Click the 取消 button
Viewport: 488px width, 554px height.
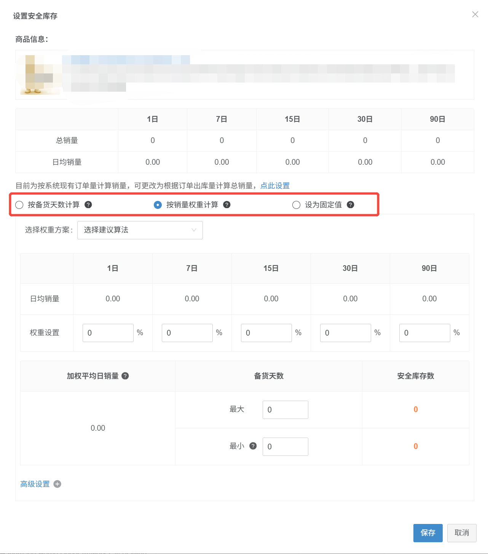click(x=462, y=533)
